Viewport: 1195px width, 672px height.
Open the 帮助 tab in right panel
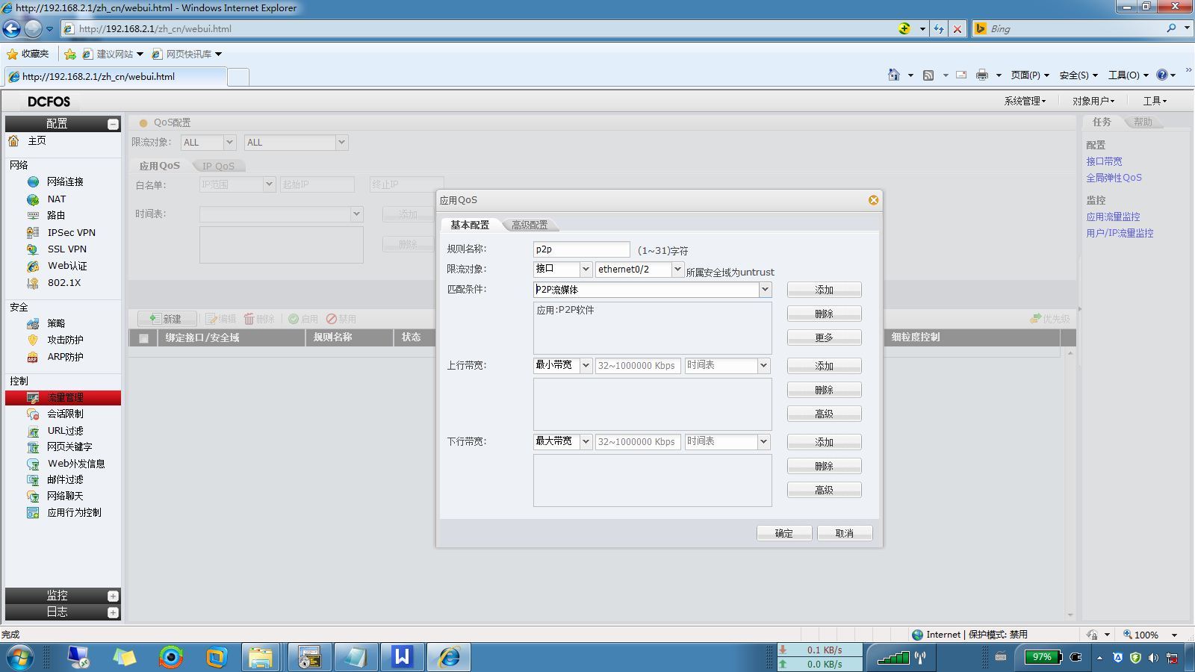coord(1143,122)
